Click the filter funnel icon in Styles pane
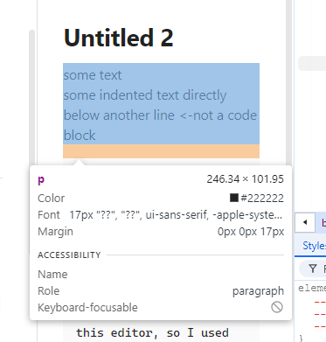This screenshot has width=326, height=342. click(313, 269)
